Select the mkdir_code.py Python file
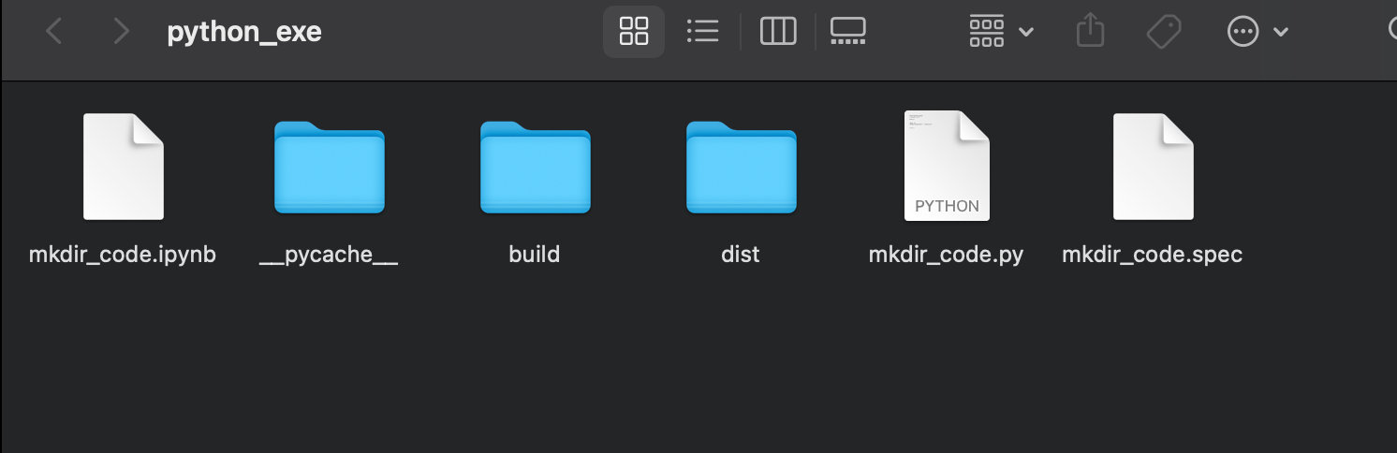 coord(947,167)
